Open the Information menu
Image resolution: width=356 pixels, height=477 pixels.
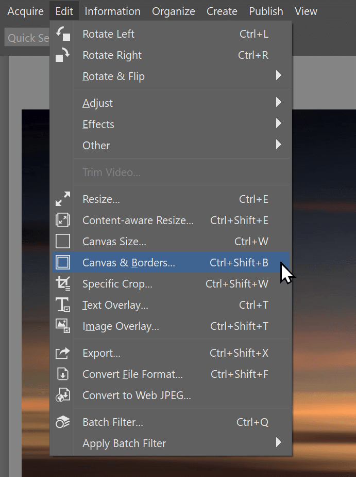click(x=112, y=11)
